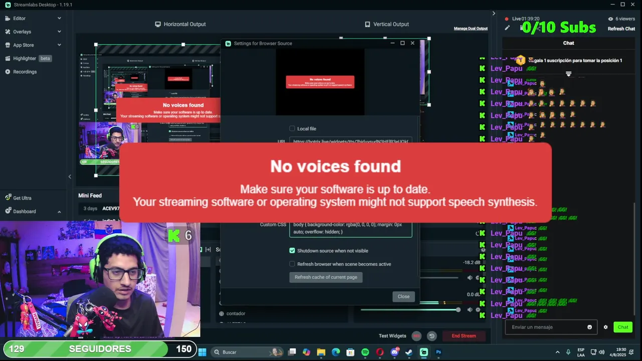Screen dimensions: 642x361
Task: Enable the Local file checkbox
Action: click(292, 129)
